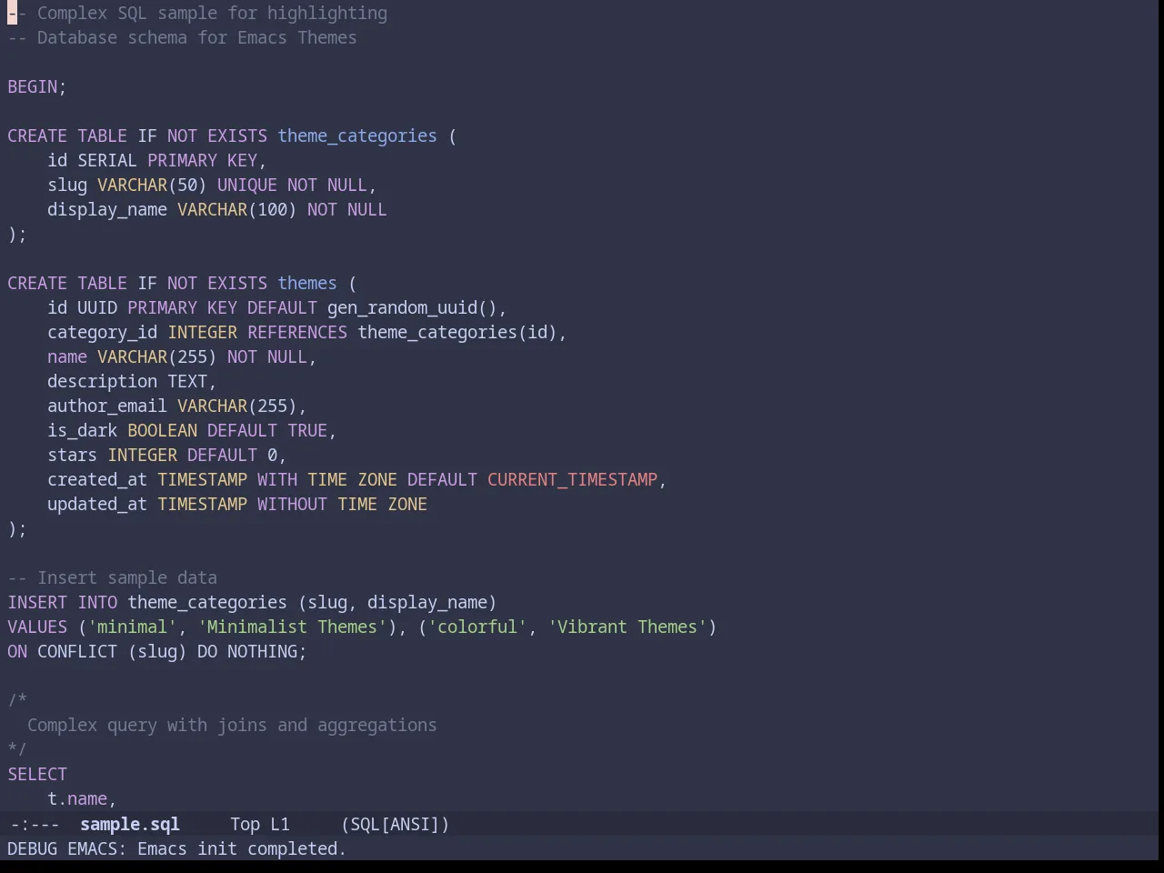Click the first comment line 'Complex SQL sample for highlighting'
1164x873 pixels.
tap(213, 13)
